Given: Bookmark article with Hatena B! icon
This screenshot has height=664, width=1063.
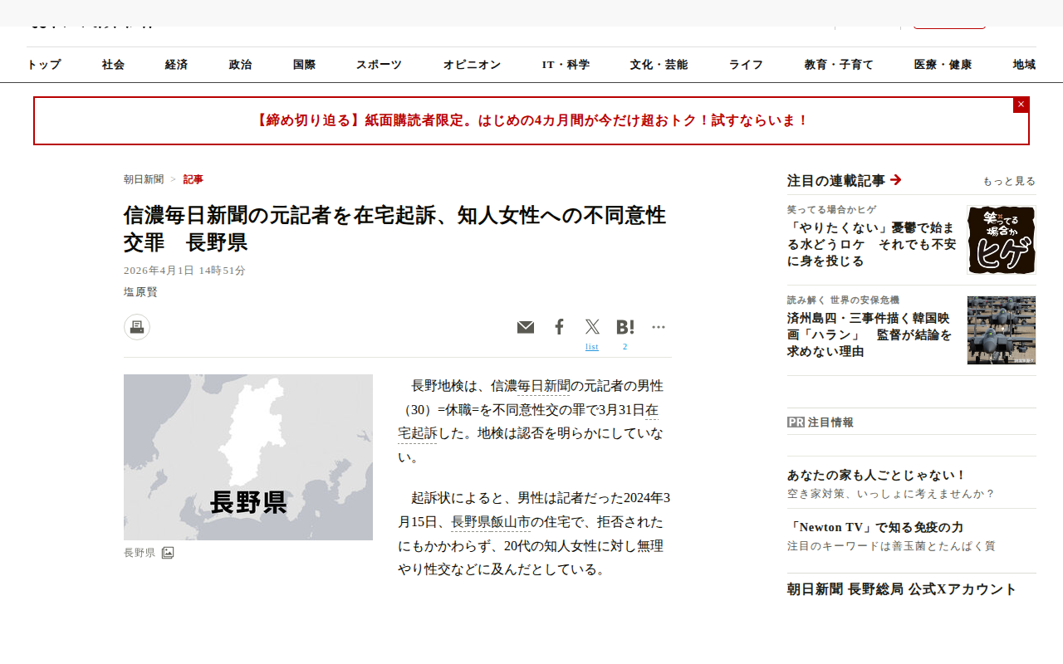Looking at the screenshot, I should click(x=625, y=327).
